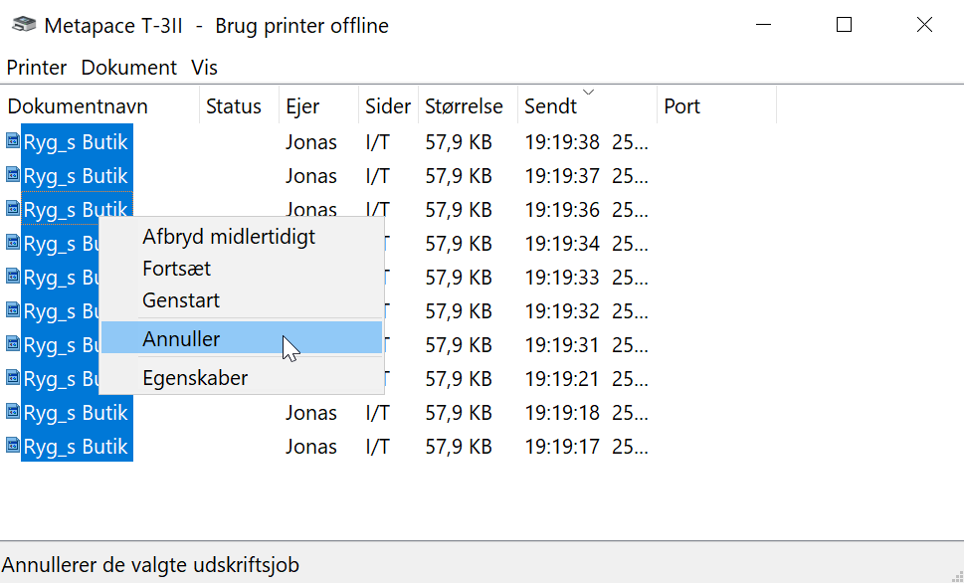Choose Annuller from context menu
This screenshot has width=964, height=583.
click(181, 339)
